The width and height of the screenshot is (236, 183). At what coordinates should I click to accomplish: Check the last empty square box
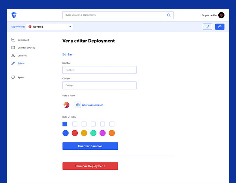tap(112, 124)
